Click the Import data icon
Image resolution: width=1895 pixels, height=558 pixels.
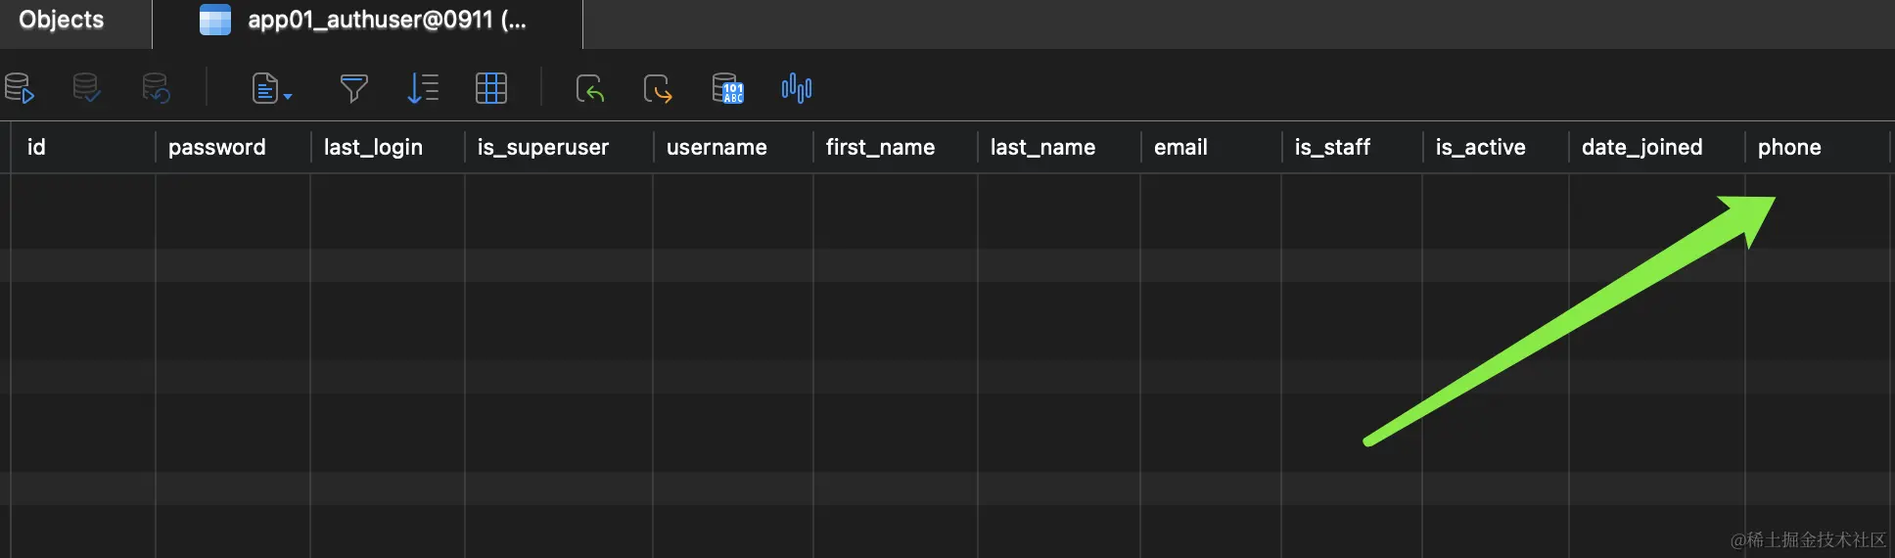click(590, 89)
